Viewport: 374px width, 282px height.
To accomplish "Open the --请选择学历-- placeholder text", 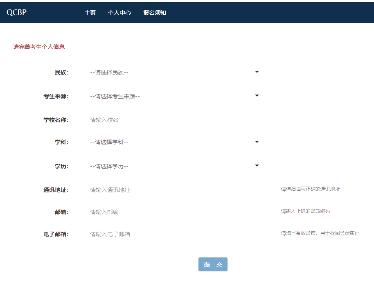I will click(109, 166).
